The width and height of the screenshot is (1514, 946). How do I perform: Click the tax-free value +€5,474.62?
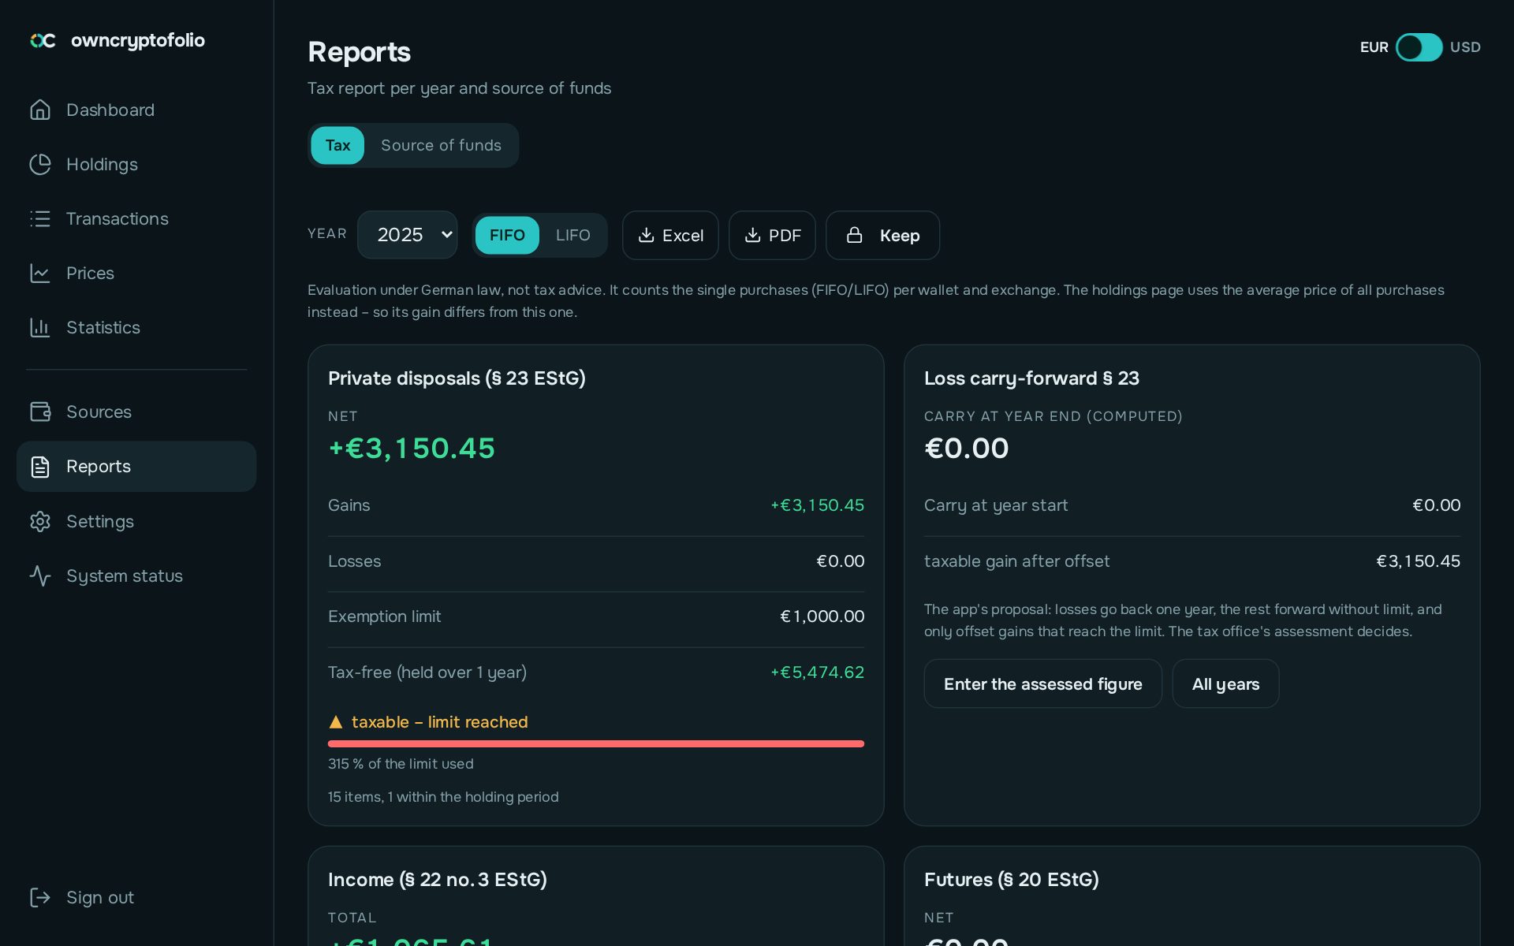click(817, 672)
